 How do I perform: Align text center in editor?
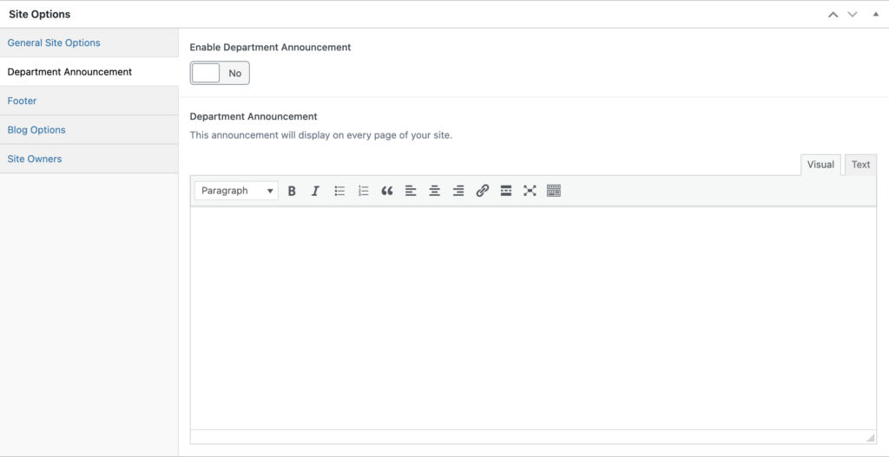pos(434,191)
